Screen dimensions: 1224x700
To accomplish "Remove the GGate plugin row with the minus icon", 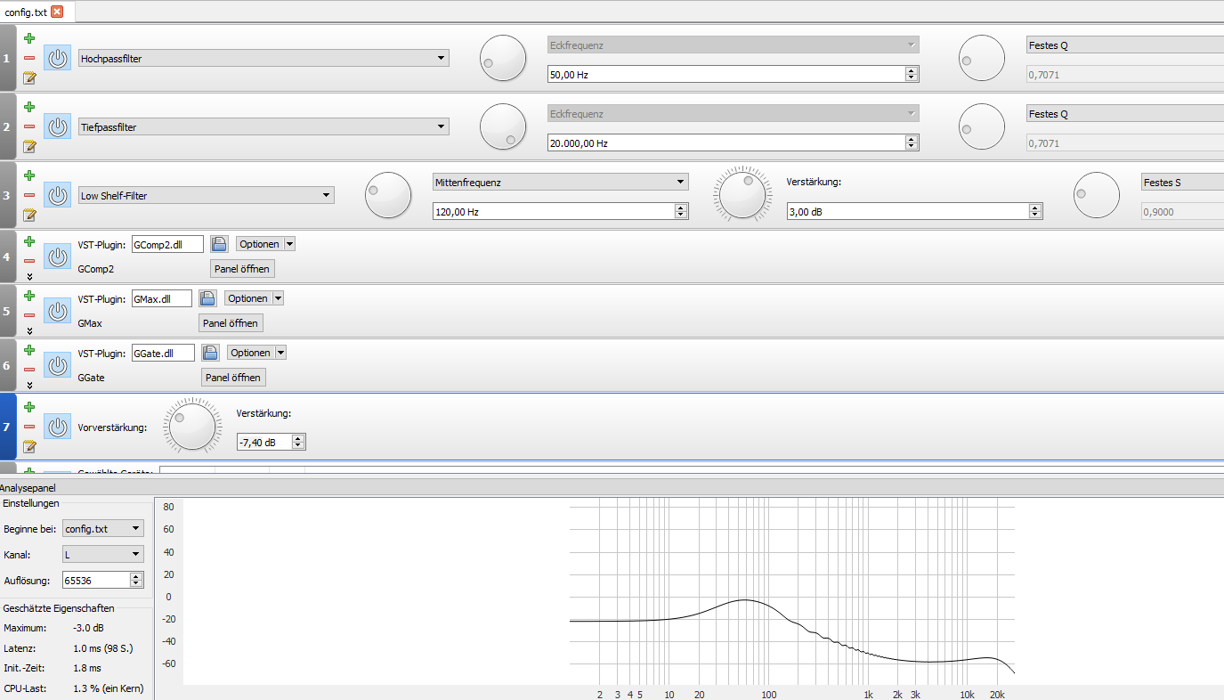I will [29, 370].
